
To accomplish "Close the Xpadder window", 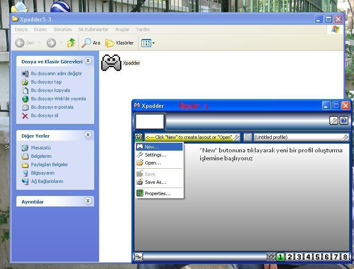I will pos(346,106).
